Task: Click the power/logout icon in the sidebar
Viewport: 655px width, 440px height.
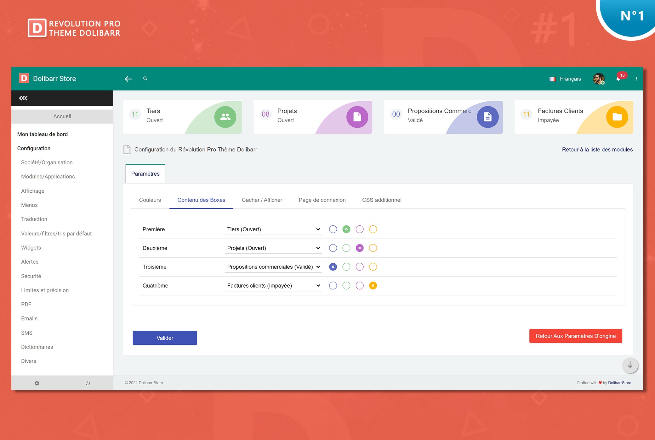Action: point(88,383)
